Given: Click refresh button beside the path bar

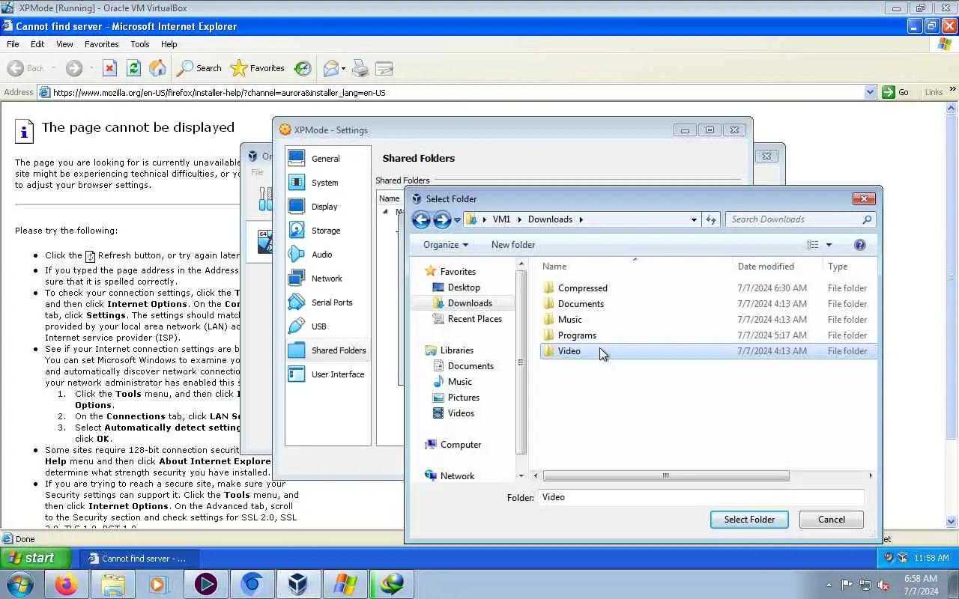Looking at the screenshot, I should [711, 219].
